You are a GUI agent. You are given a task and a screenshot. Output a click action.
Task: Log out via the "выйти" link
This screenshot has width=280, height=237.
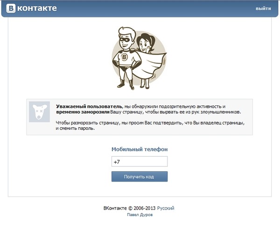(x=263, y=8)
